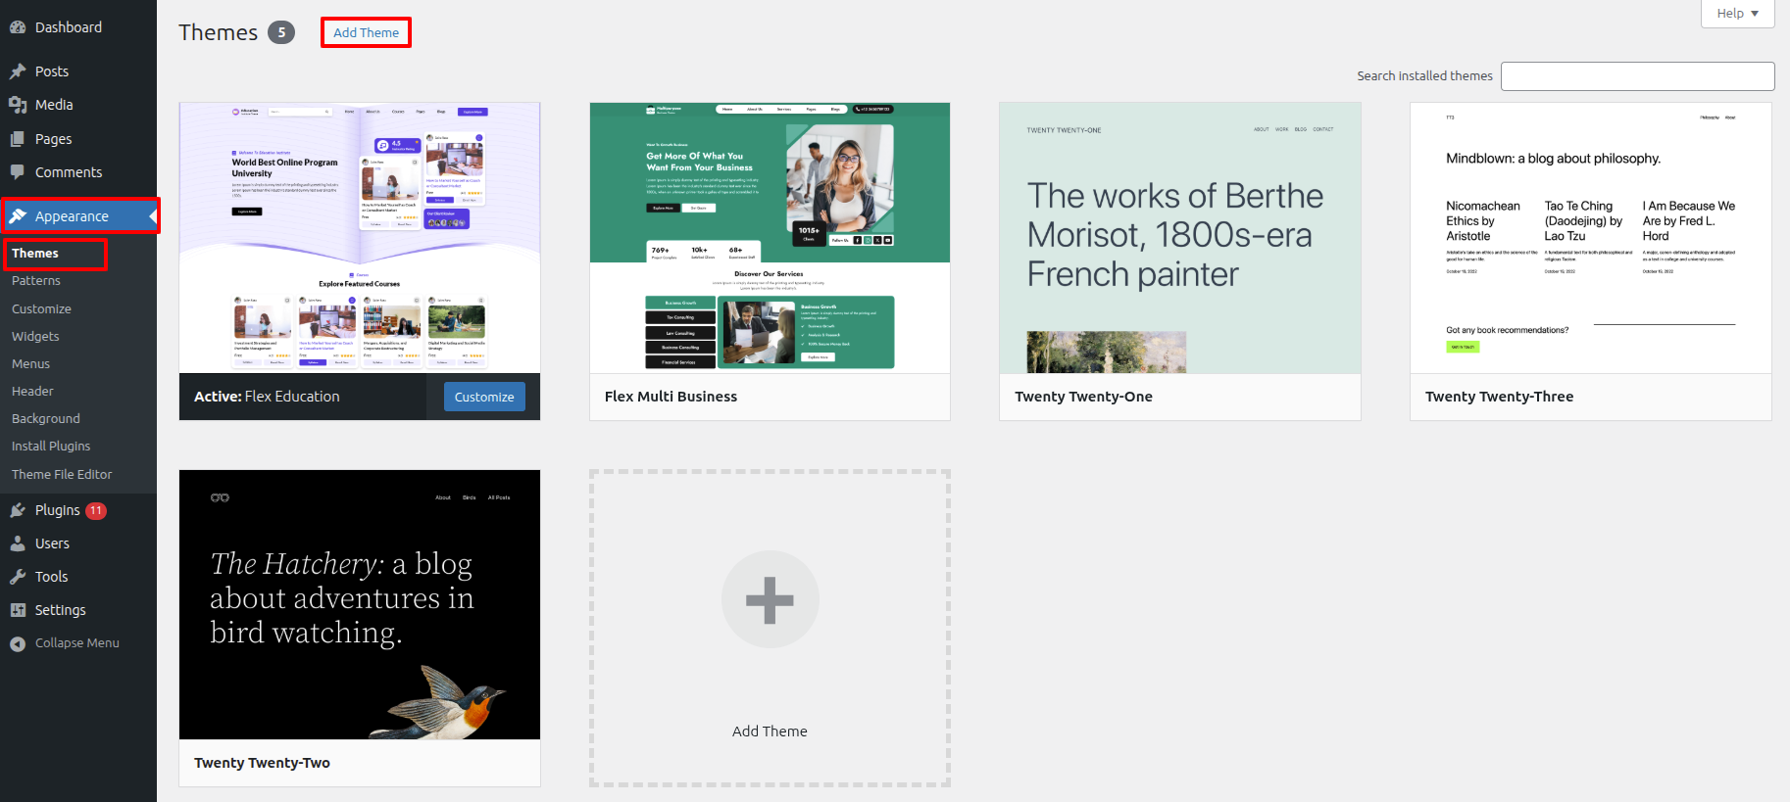Click the large plus icon to add theme

770,599
